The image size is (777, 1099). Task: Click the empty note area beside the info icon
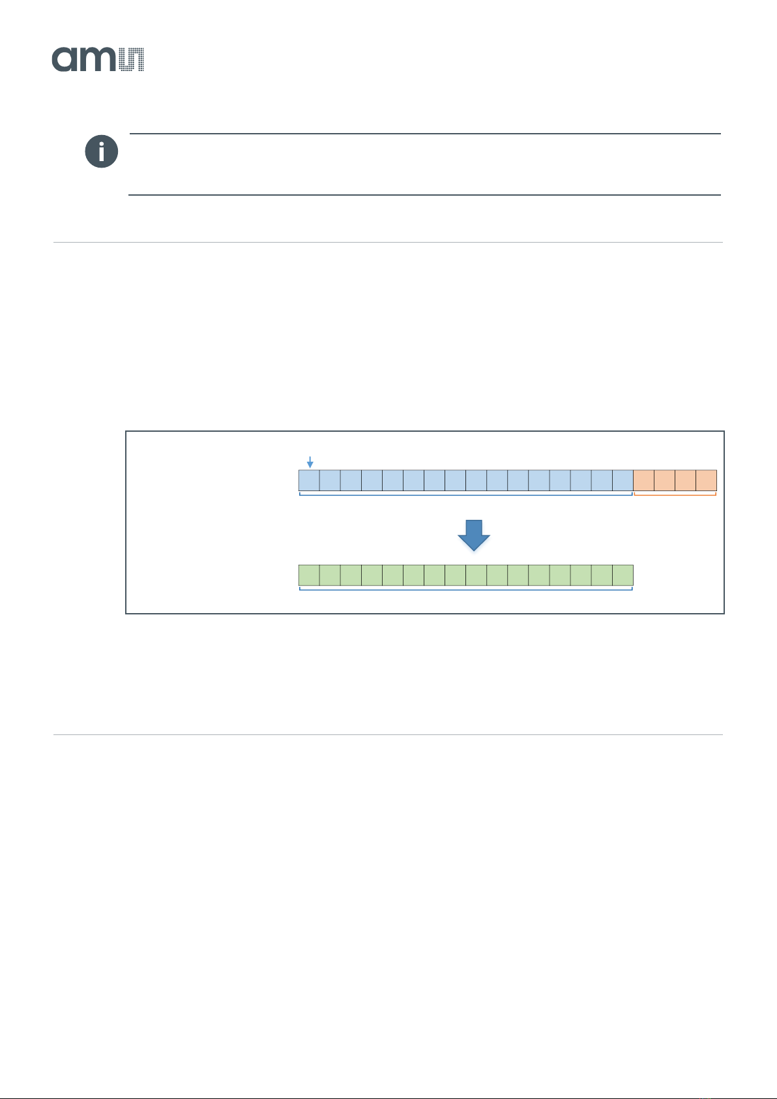coord(425,164)
